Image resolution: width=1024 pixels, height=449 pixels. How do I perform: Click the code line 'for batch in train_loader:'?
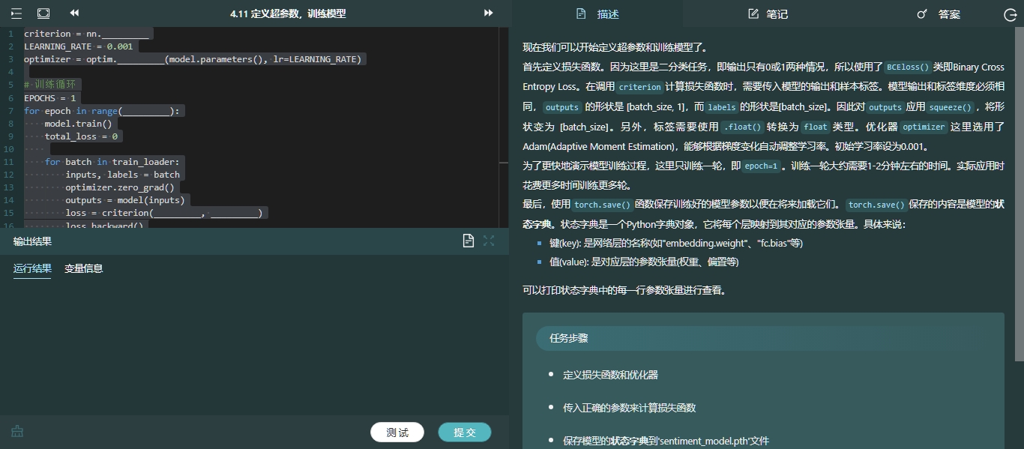[112, 162]
